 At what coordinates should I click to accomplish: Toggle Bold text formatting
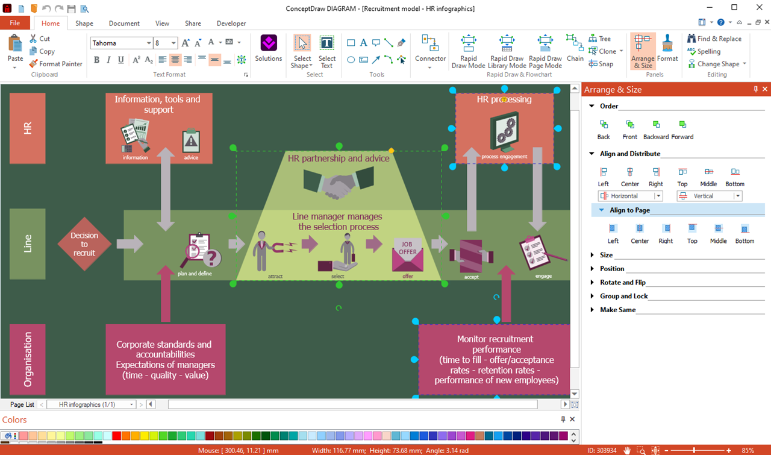pos(96,60)
